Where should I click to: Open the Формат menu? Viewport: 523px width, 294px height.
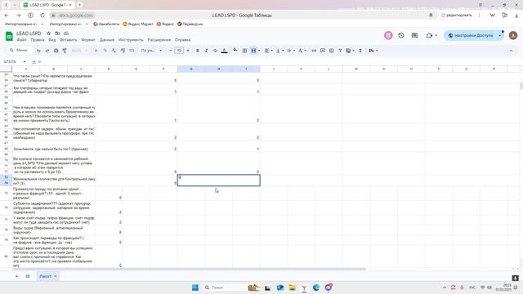coord(88,40)
